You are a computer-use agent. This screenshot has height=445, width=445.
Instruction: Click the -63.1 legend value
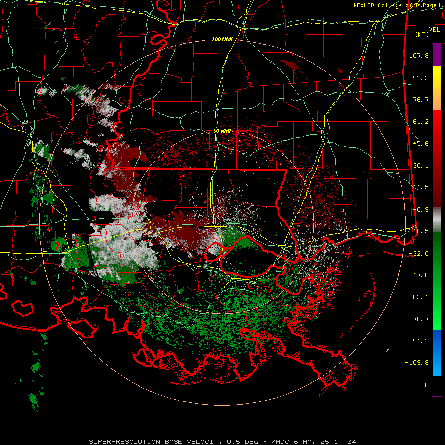pos(419,297)
